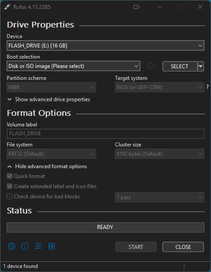The image size is (211, 272).
Task: Open the Partition scheme MBR dropdown
Action: coord(51,87)
